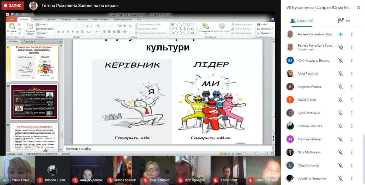This screenshot has height=185, width=365.
Task: Select the rectangle shape in shapes gallery
Action: [x=184, y=25]
